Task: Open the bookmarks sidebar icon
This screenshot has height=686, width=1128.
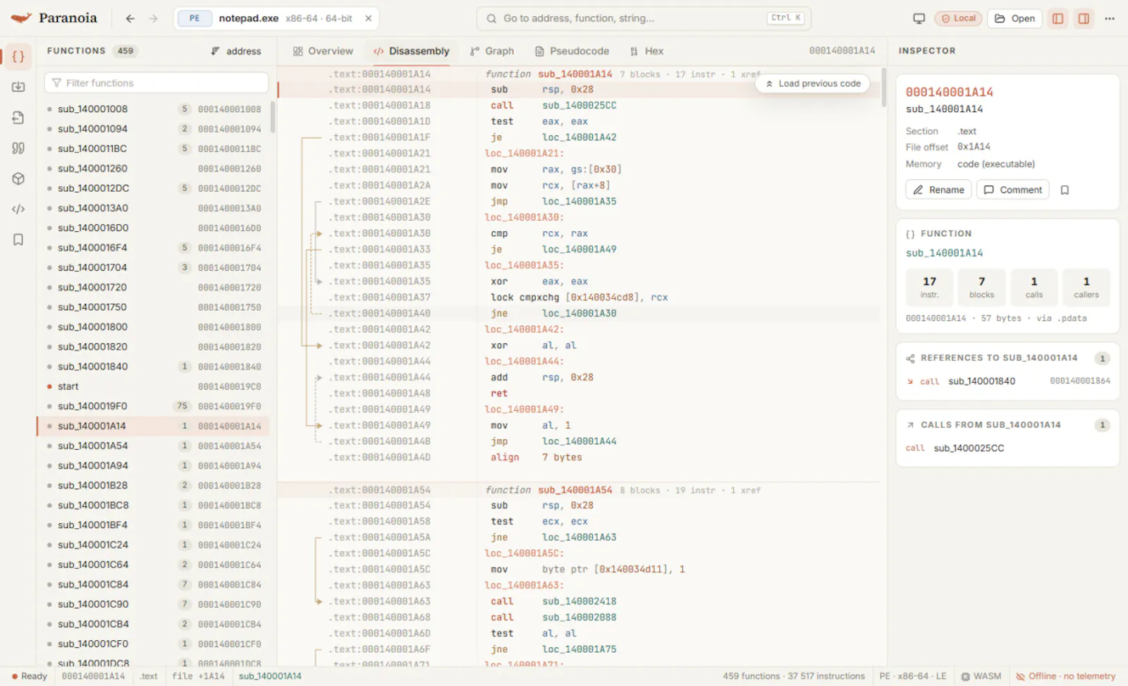Action: [x=18, y=240]
